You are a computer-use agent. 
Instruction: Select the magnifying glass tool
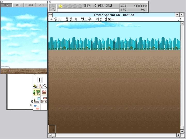[x=45, y=86]
